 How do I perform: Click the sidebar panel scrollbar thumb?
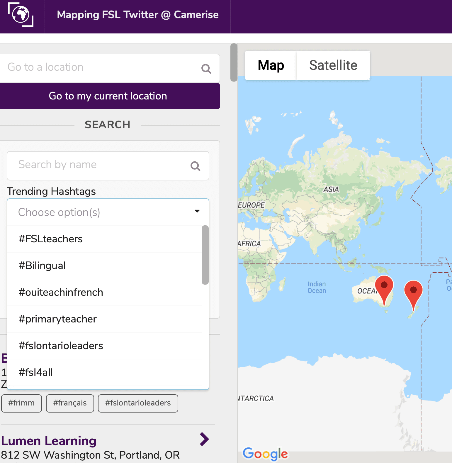tap(234, 62)
